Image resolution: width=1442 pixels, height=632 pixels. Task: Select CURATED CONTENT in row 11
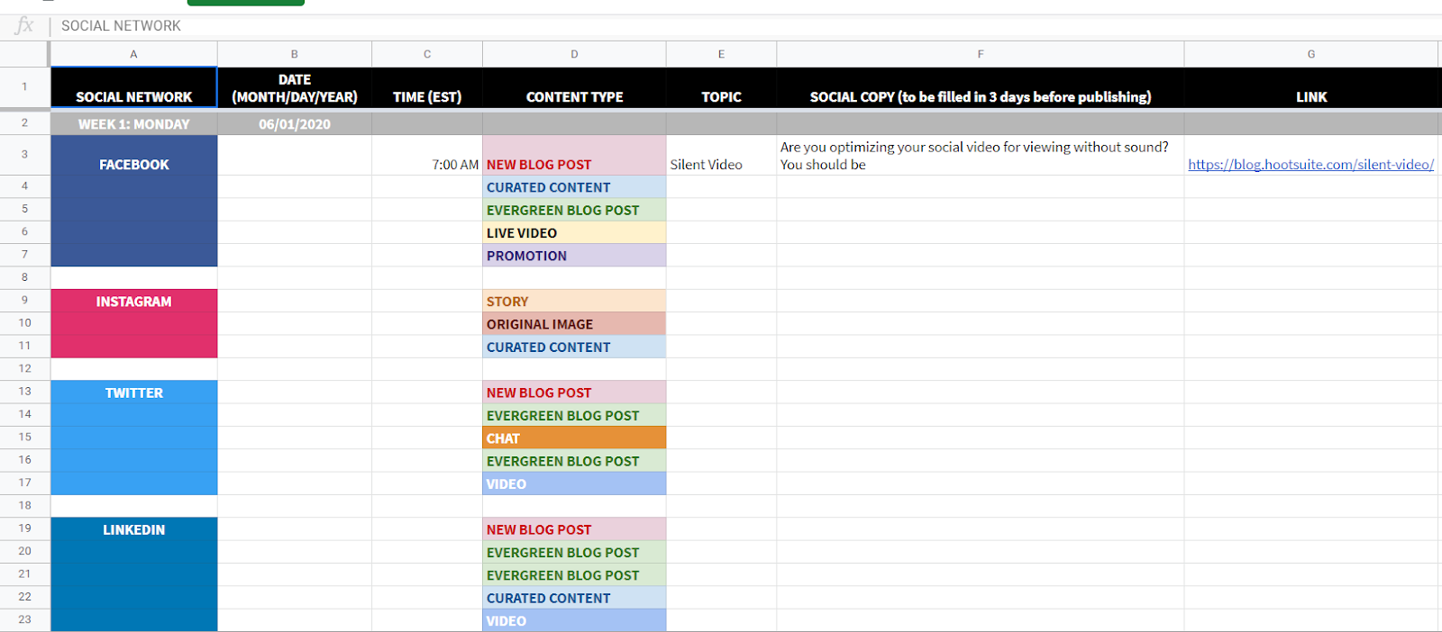[574, 347]
